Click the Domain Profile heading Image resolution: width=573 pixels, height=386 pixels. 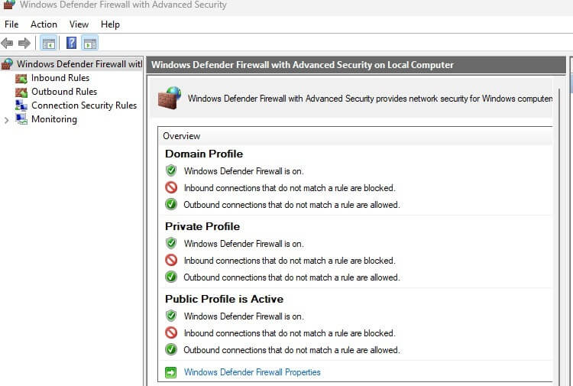tap(204, 154)
